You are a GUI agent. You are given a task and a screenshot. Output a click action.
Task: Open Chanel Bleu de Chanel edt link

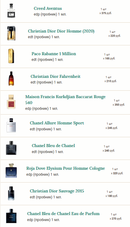click(53, 146)
